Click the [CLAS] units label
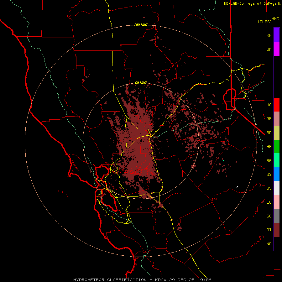The height and width of the screenshot is (282, 282). 265,22
